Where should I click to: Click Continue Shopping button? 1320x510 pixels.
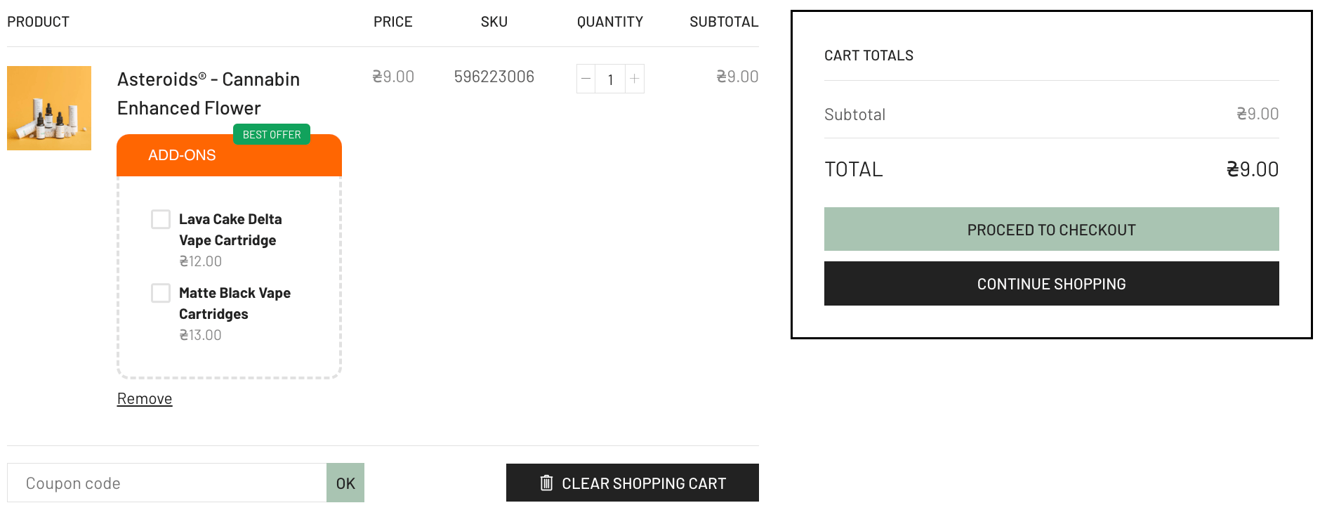(1051, 284)
